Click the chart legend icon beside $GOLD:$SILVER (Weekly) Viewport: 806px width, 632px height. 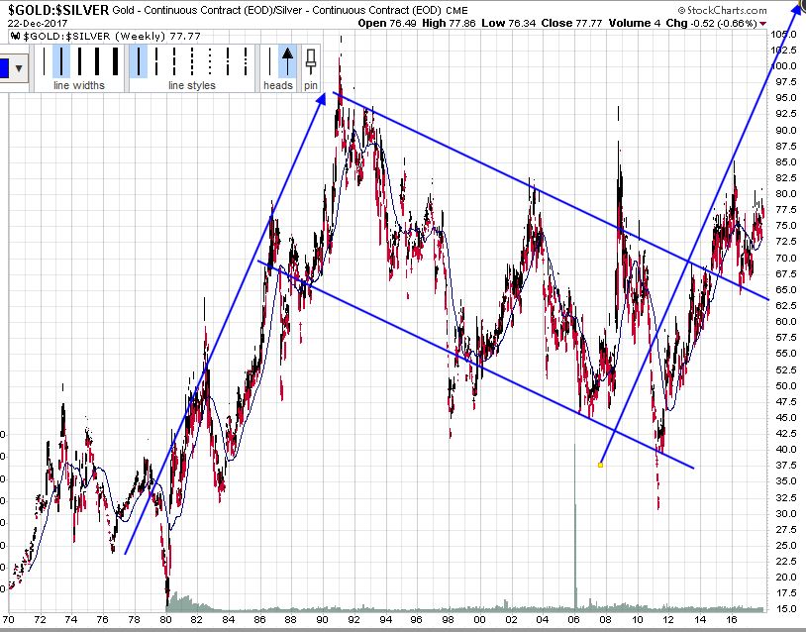[x=14, y=35]
